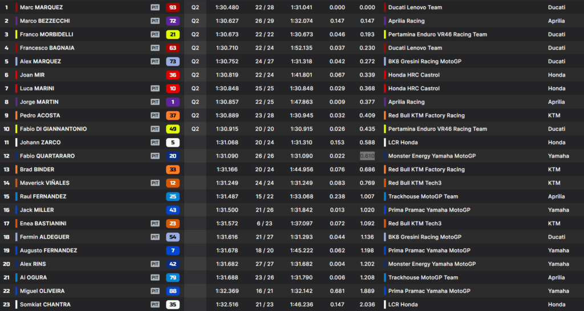Click Aprilia Racing in Jorge MARTIN row
The height and width of the screenshot is (311, 584).
coord(406,102)
